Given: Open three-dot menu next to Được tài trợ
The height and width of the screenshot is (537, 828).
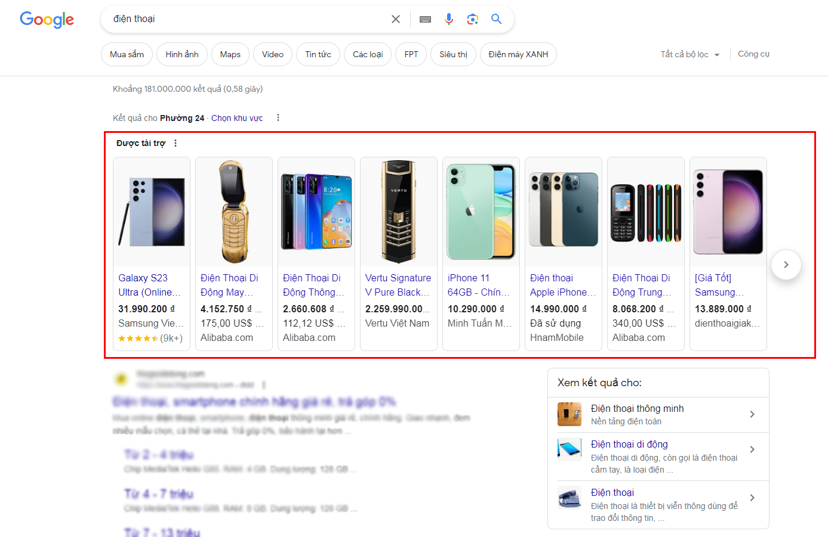Looking at the screenshot, I should [x=176, y=143].
